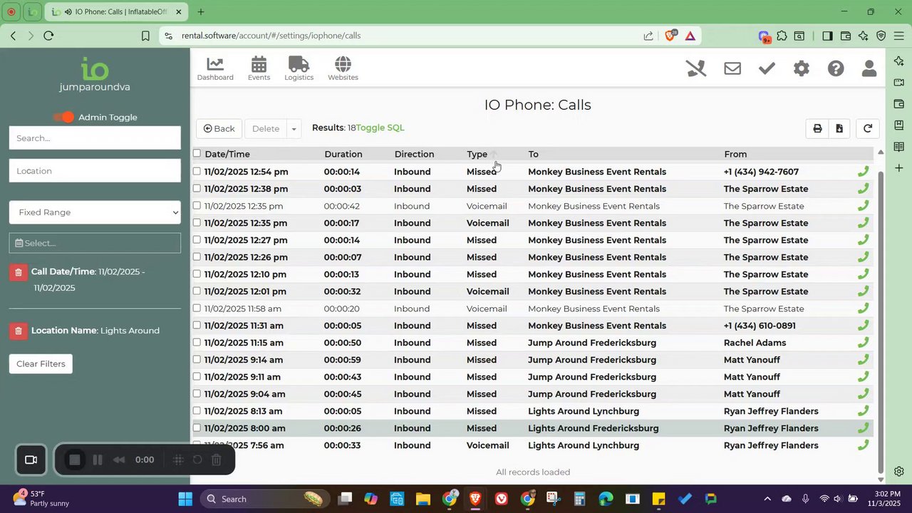
Task: Click Lights Around Fredericksburg cell
Action: [593, 428]
